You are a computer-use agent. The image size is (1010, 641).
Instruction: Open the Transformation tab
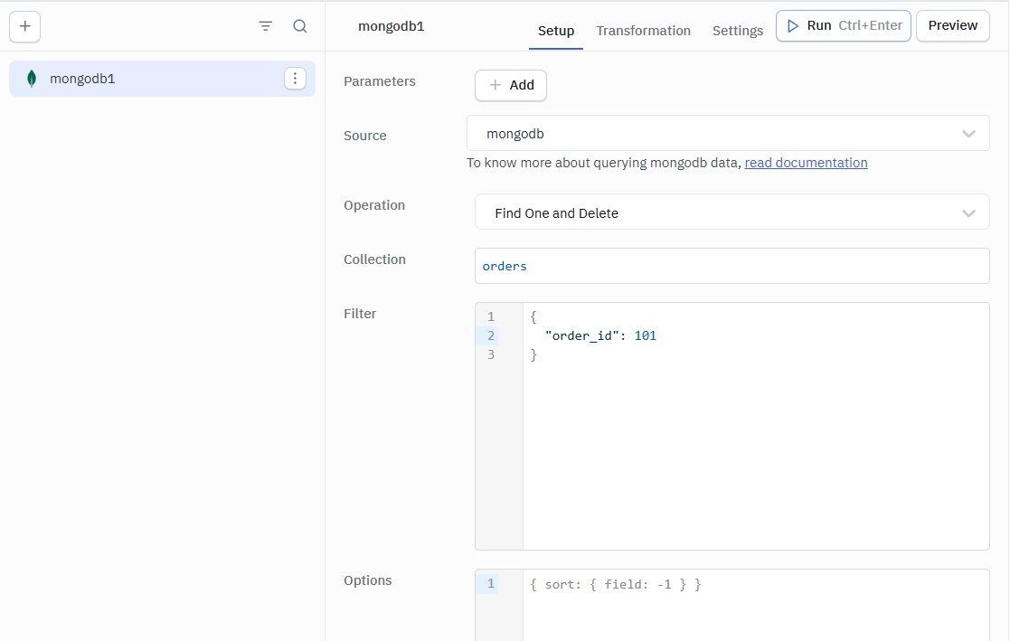pos(643,31)
